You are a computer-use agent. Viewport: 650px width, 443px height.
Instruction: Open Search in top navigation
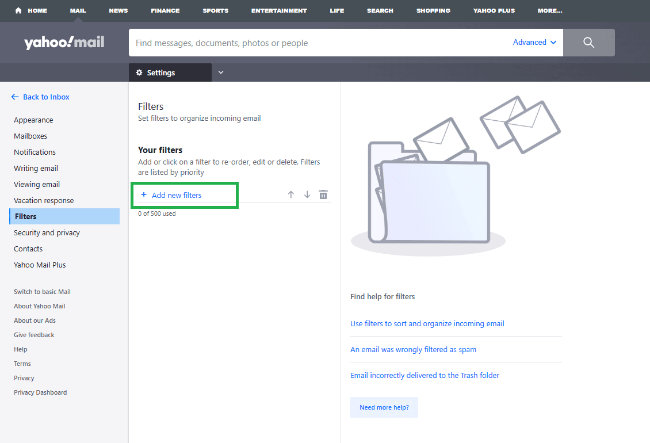(380, 10)
